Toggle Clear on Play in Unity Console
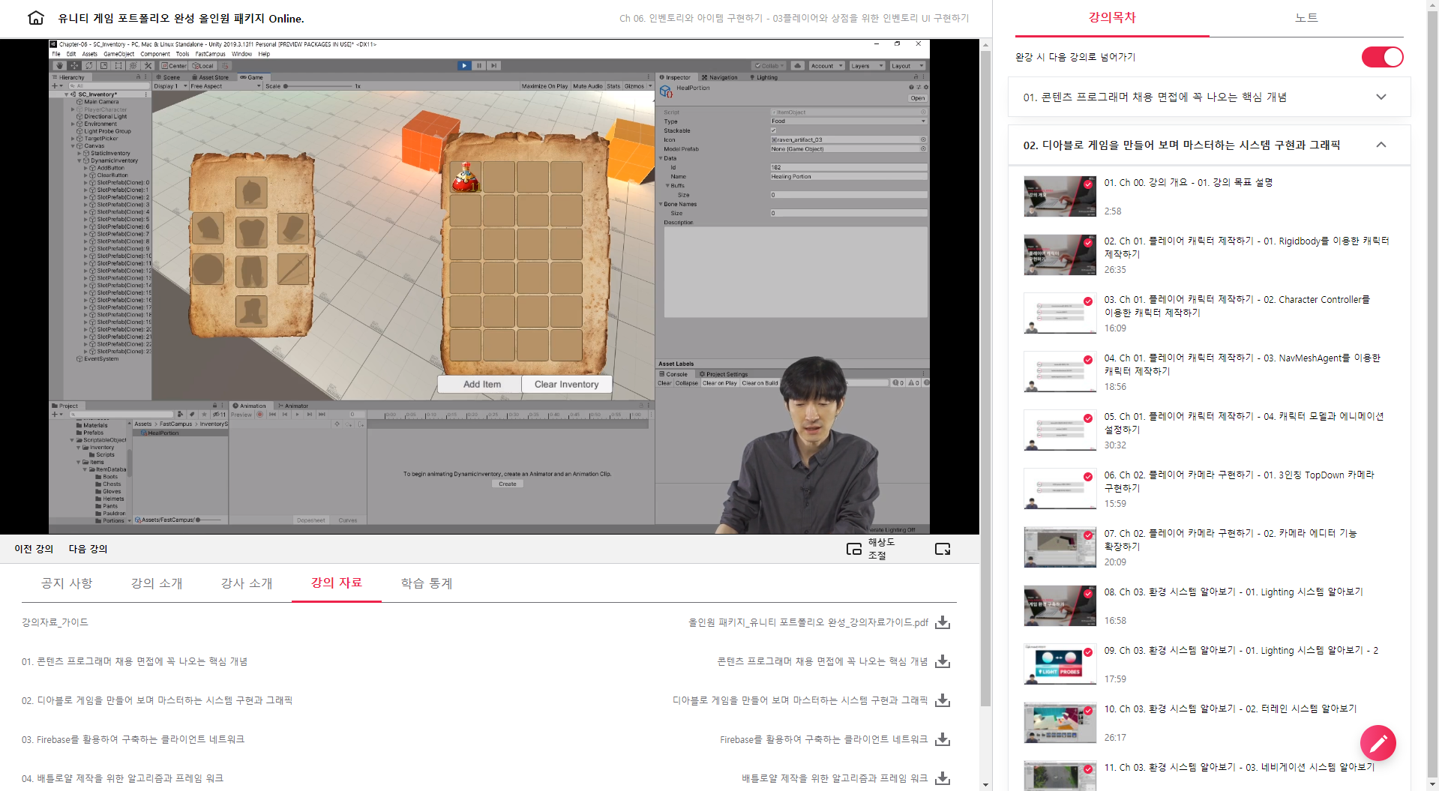Image resolution: width=1439 pixels, height=791 pixels. point(720,383)
